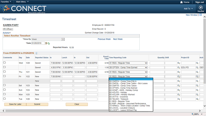The image size is (206, 116).
Task: Click horizontal scrollbar left arrow
Action: pos(4,111)
